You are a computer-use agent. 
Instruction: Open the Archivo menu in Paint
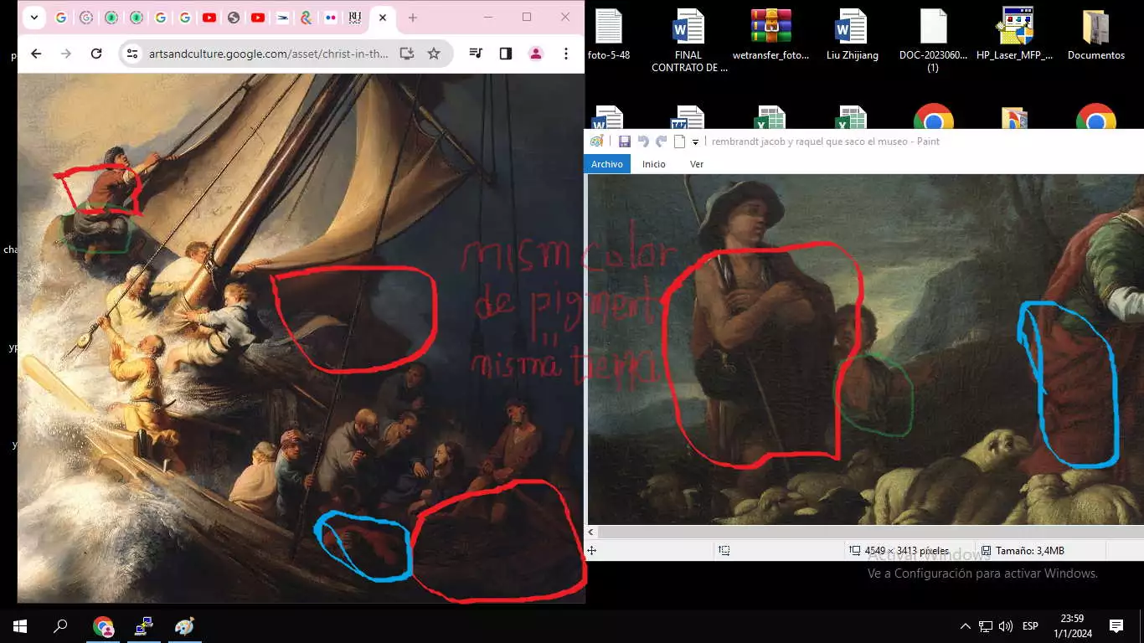pos(607,164)
